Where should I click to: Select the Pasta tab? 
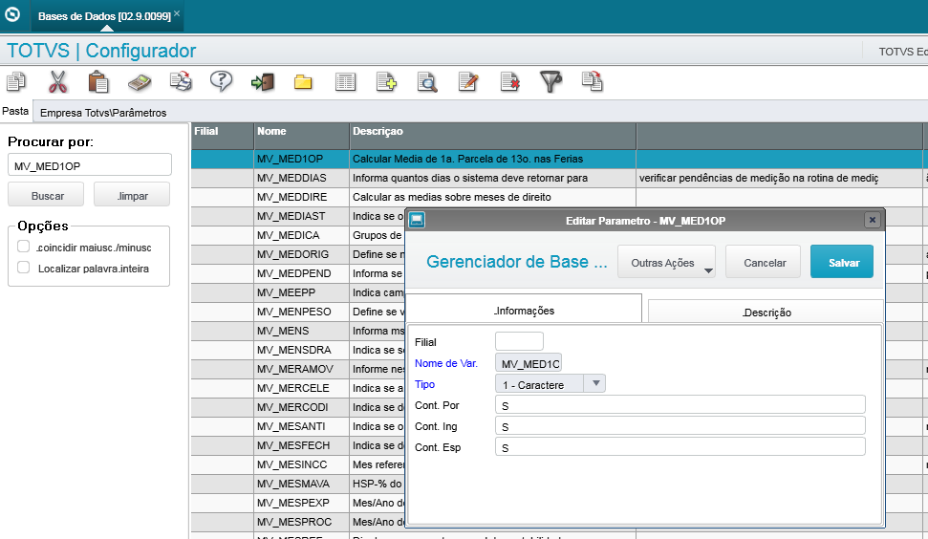15,111
